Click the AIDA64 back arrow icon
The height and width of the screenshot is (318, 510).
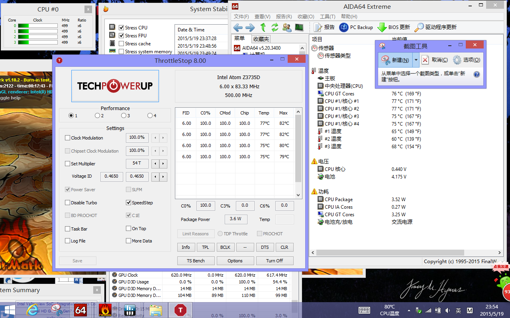(238, 27)
